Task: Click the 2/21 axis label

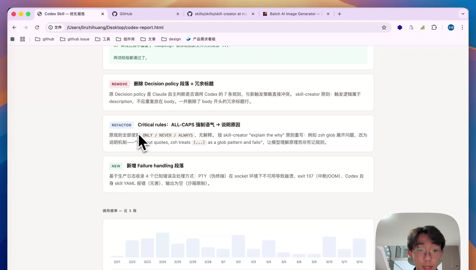Action: click(117, 262)
